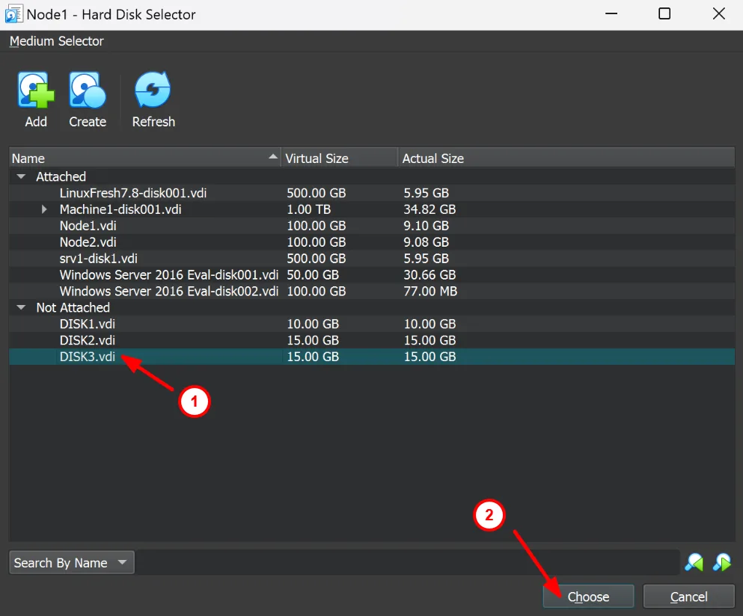This screenshot has width=743, height=616.
Task: Open the Medium Selector menu
Action: coord(57,41)
